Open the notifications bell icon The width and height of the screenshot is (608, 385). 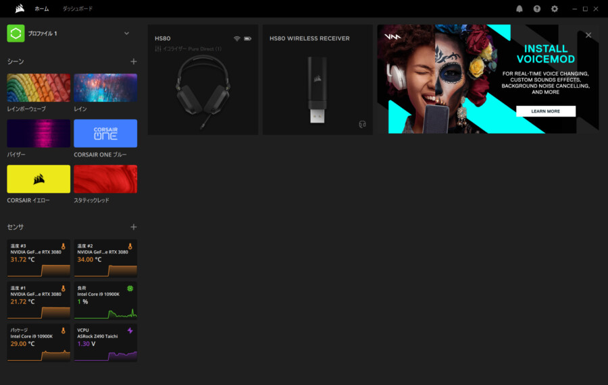520,9
